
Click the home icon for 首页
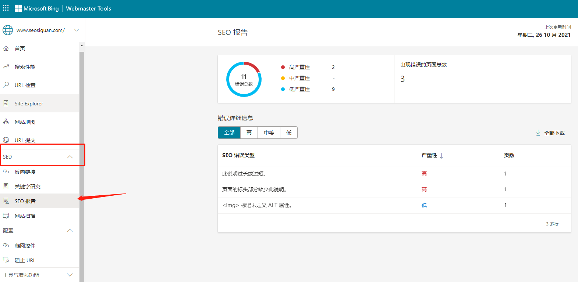point(6,48)
